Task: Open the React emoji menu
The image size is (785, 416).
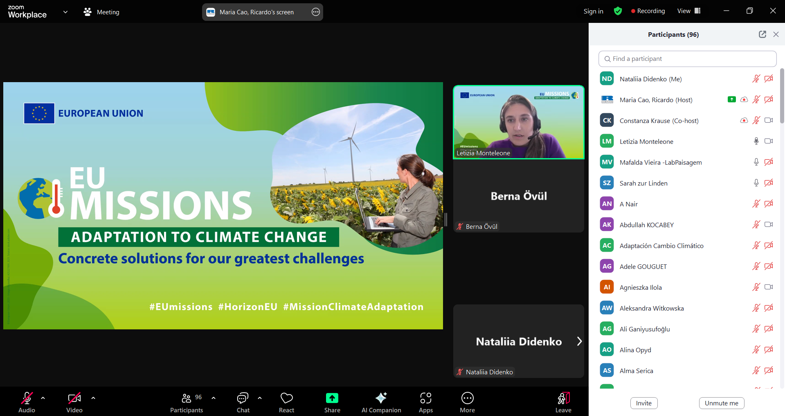Action: point(286,402)
